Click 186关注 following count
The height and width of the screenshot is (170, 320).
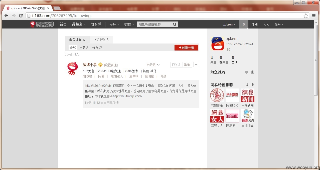tap(88, 71)
